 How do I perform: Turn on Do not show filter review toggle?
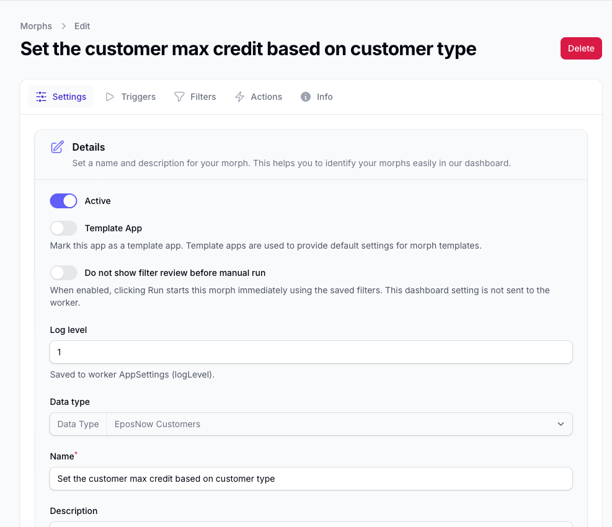(64, 273)
